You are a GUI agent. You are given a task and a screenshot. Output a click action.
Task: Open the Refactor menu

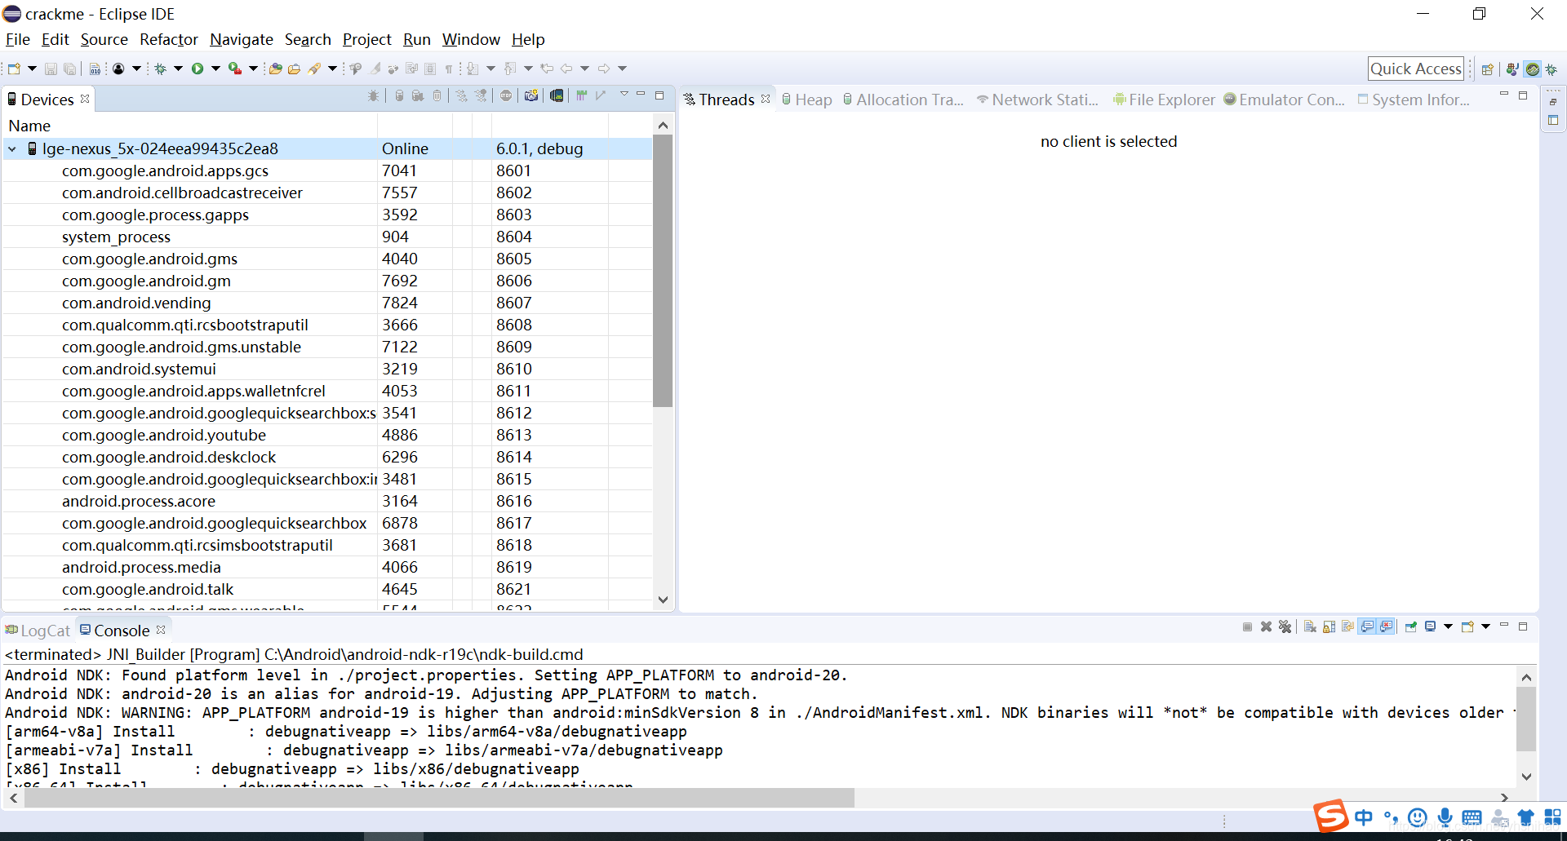[169, 39]
